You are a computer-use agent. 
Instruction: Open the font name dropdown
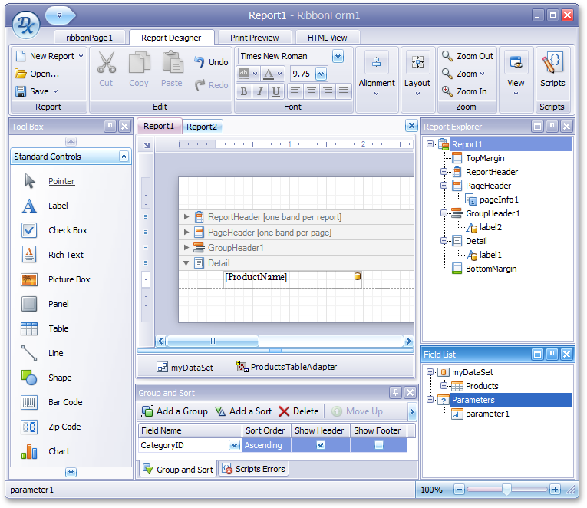[338, 57]
